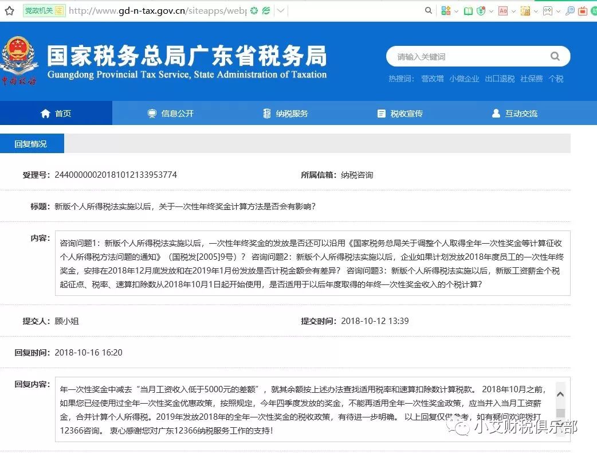
Task: Click the green pinwheel icon in address bar
Action: pyautogui.click(x=254, y=11)
